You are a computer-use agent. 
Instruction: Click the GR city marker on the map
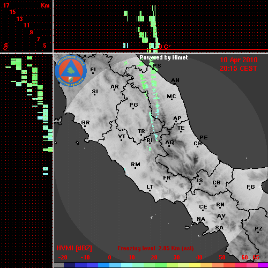click(x=85, y=126)
